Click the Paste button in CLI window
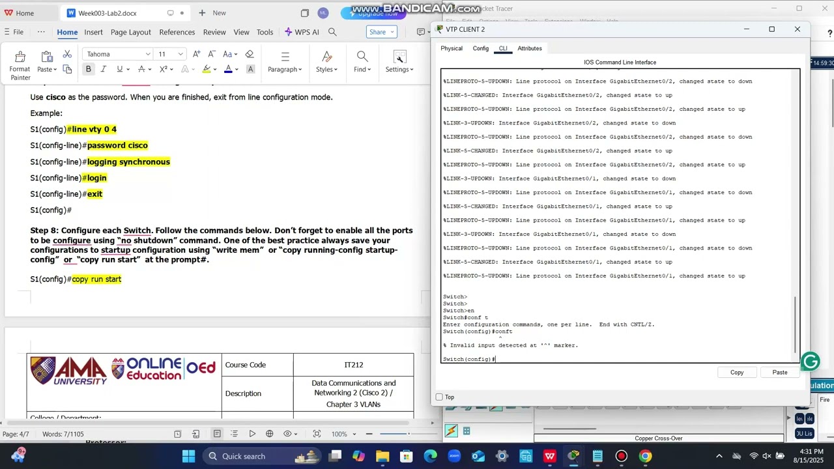This screenshot has width=834, height=469. pos(780,372)
